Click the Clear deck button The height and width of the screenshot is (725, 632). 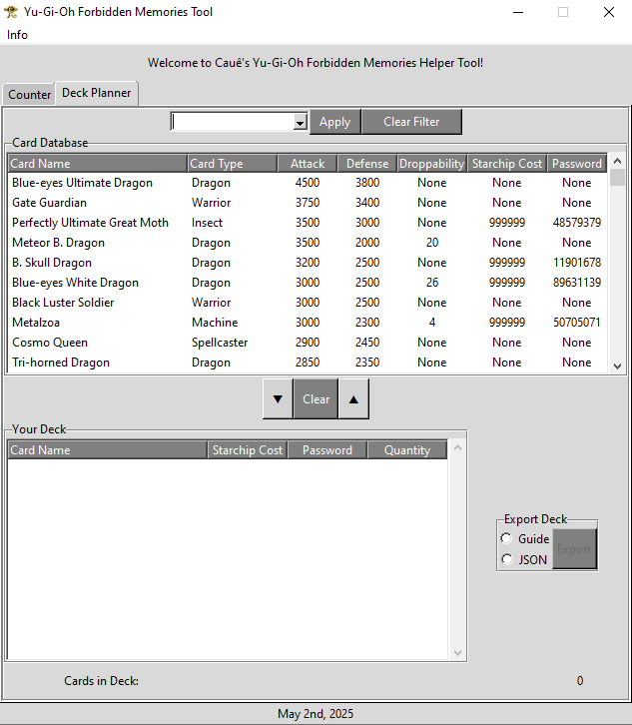(x=316, y=399)
